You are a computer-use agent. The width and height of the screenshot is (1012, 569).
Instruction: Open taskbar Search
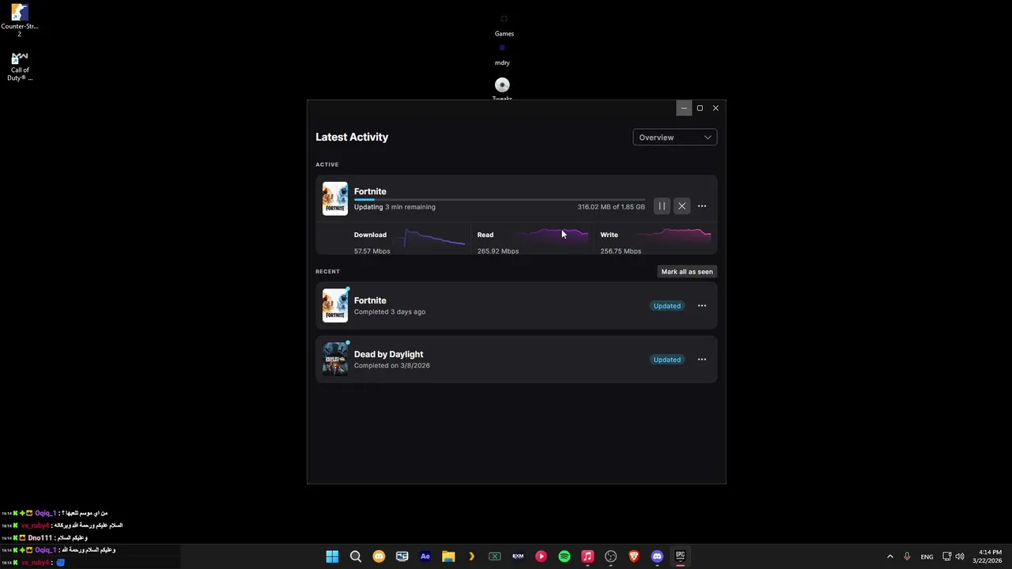356,556
